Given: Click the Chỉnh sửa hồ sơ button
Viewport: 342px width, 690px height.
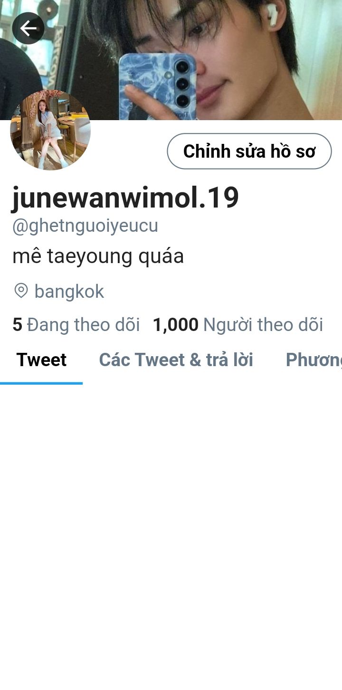Looking at the screenshot, I should [x=249, y=151].
